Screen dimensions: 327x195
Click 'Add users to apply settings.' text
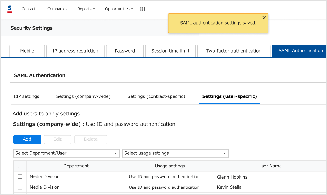[x=47, y=114]
